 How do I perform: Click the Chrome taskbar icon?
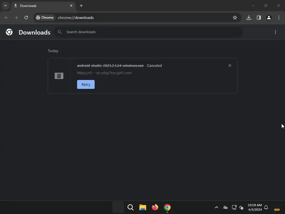click(167, 207)
